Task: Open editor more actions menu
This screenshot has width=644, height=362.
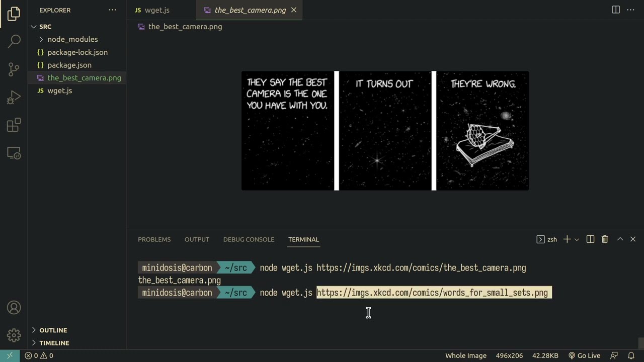Action: (x=630, y=10)
